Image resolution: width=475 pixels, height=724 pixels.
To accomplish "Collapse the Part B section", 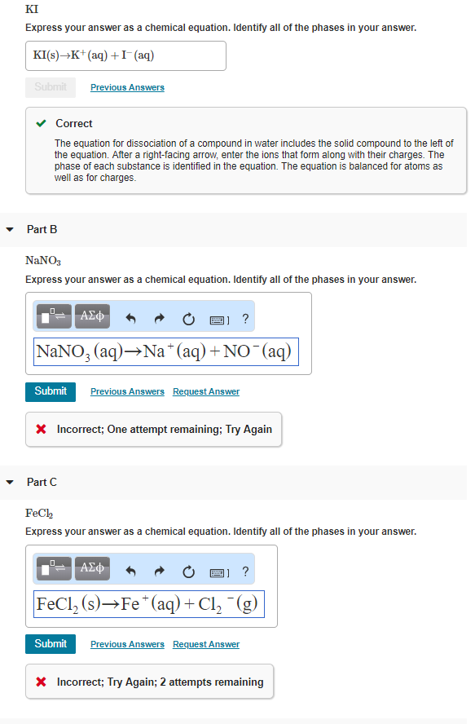I will [9, 229].
